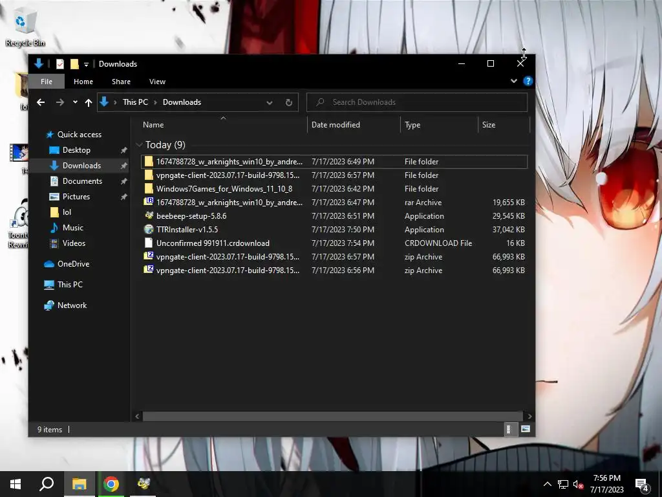Go forward with the forward arrow

click(x=60, y=102)
